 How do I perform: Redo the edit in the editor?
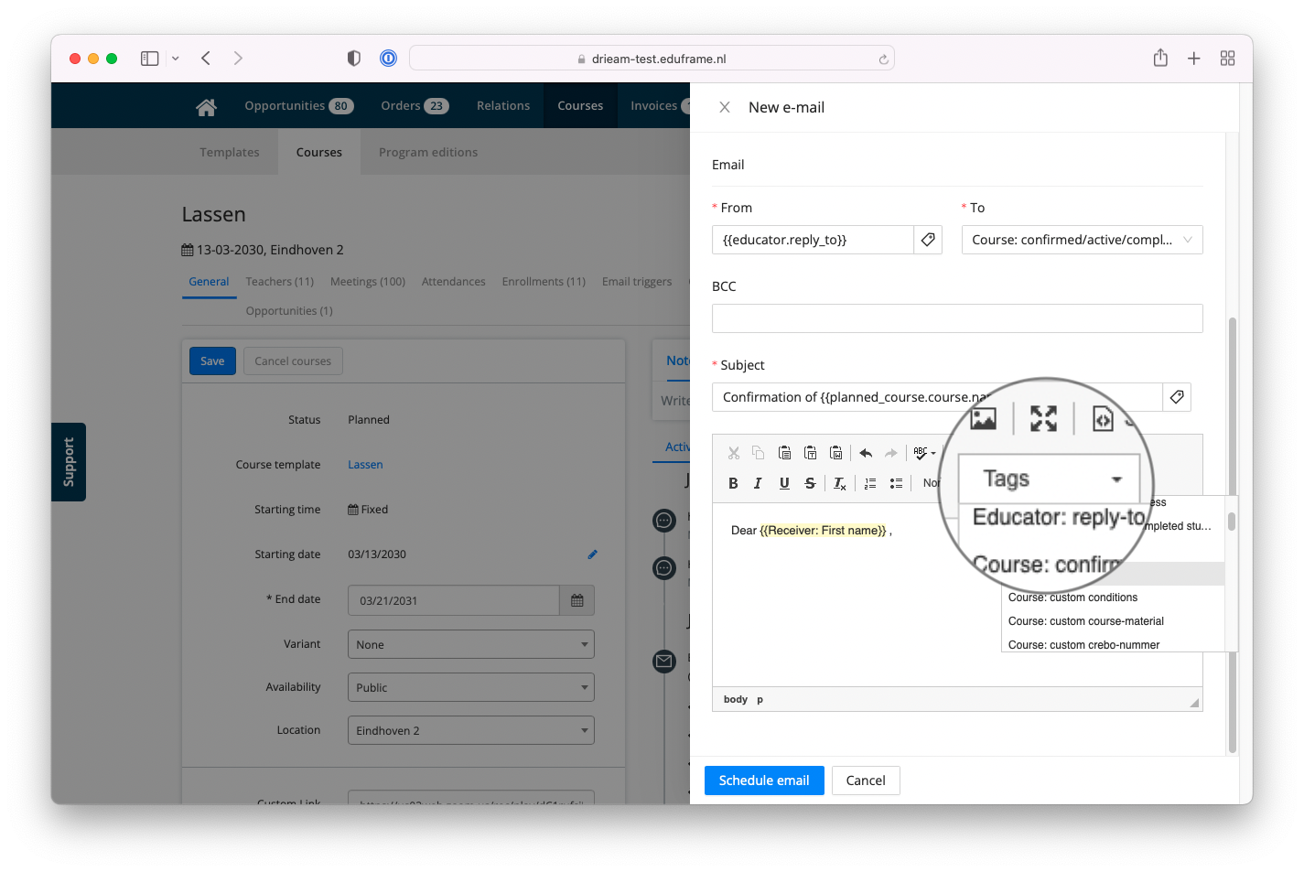[891, 453]
